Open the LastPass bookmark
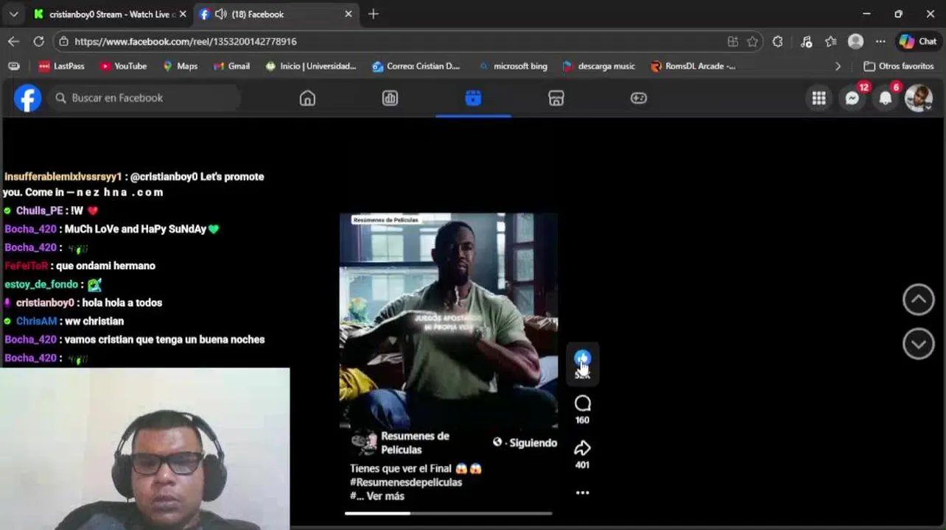 pos(62,66)
